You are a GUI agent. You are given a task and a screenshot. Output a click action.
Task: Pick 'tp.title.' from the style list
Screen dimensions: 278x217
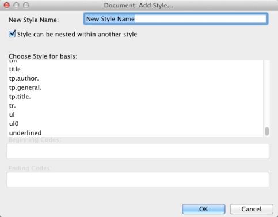135,97
